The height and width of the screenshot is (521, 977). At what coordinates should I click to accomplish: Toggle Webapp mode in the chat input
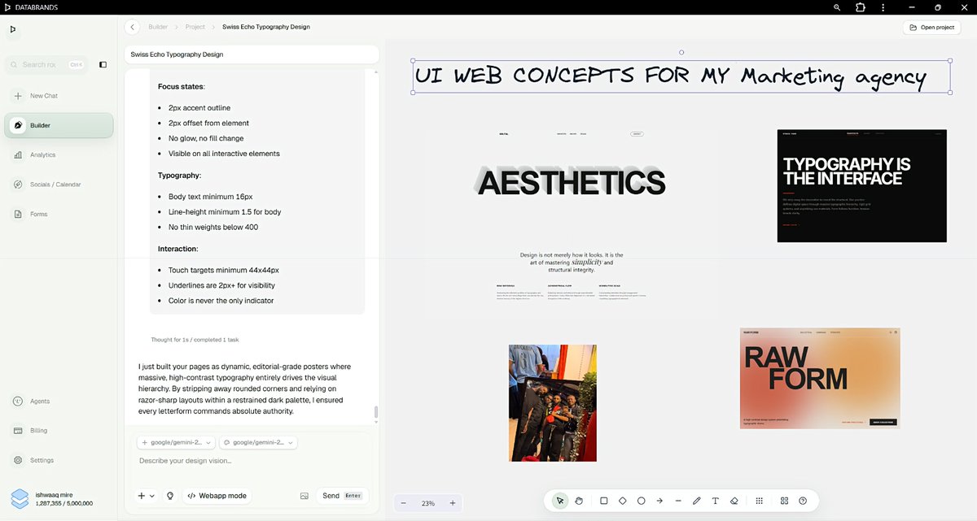[217, 496]
